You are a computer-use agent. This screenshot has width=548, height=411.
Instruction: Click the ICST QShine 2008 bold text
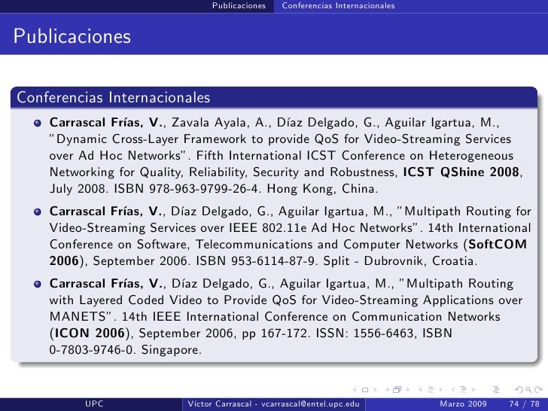point(461,172)
